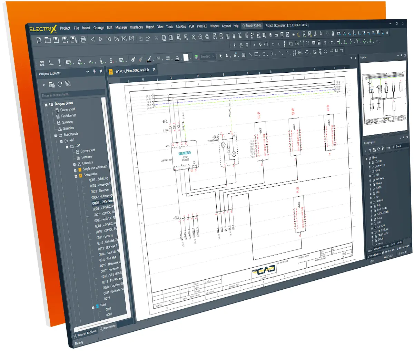414x351 pixels.
Task: Open the Project Explorer filter dropdown arrow
Action: point(44,85)
